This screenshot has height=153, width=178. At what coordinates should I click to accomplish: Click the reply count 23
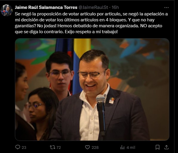pyautogui.click(x=24, y=147)
